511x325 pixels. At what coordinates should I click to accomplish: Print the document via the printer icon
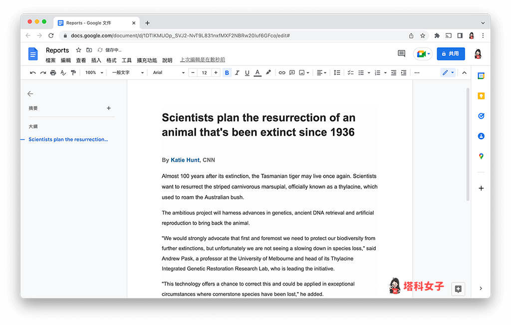click(x=53, y=73)
